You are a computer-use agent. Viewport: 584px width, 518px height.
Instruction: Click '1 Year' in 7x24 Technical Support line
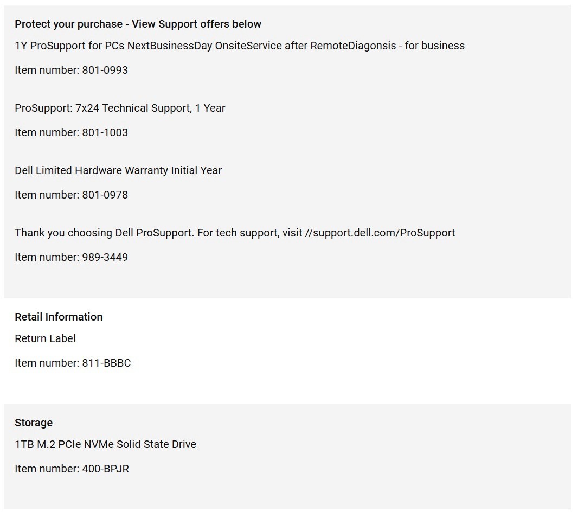coord(210,108)
